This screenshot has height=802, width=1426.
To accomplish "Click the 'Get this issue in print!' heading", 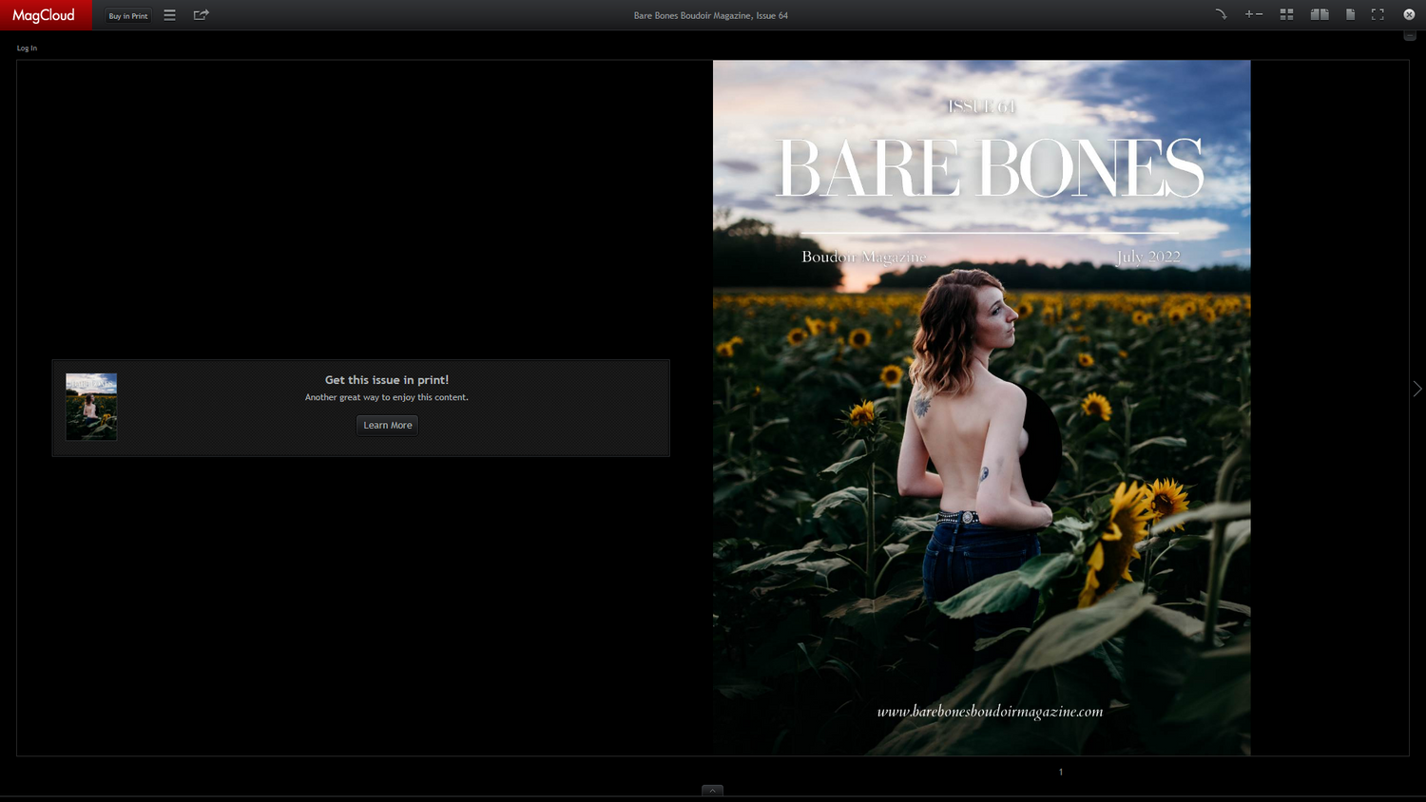I will pyautogui.click(x=387, y=380).
